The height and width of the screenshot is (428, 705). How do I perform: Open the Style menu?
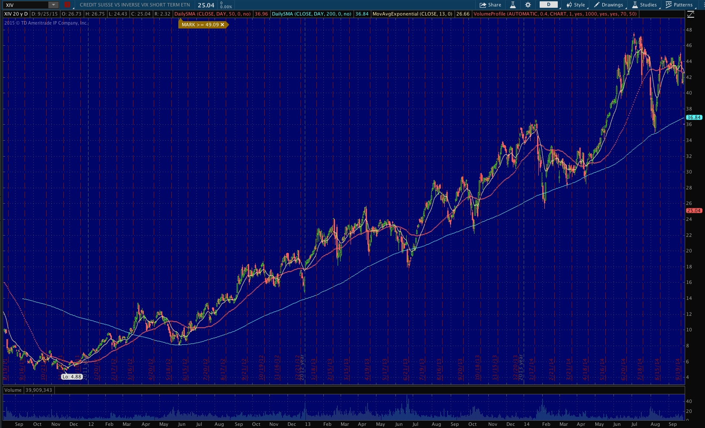575,5
